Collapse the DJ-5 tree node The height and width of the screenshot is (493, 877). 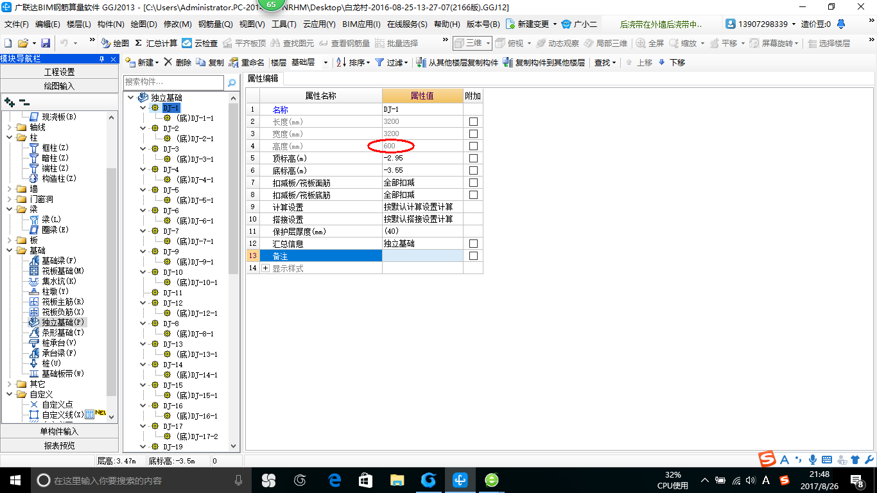click(143, 190)
